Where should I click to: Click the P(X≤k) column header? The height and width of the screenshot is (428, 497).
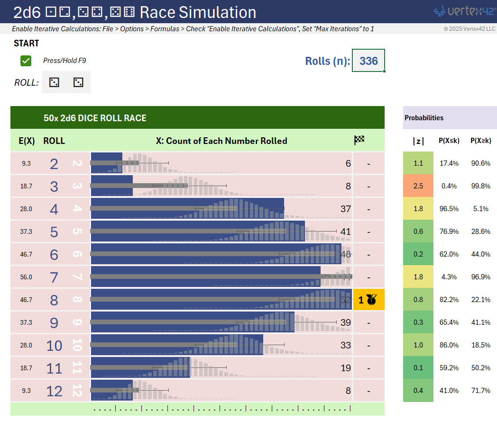pyautogui.click(x=448, y=141)
